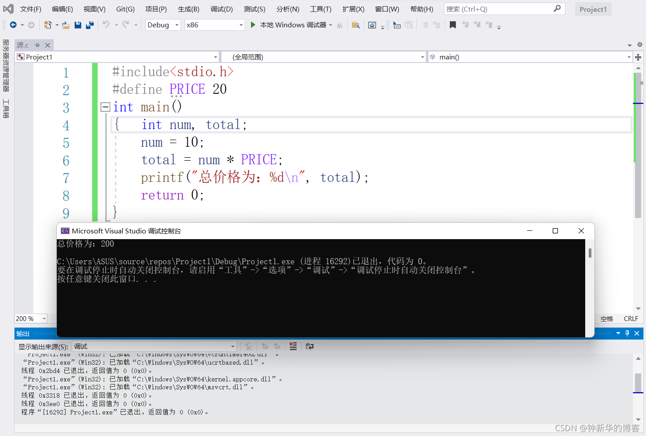Open the 测试(S) menu
The height and width of the screenshot is (436, 646).
click(255, 9)
